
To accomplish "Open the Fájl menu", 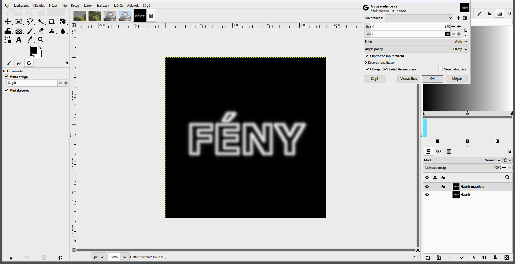I will (7, 5).
